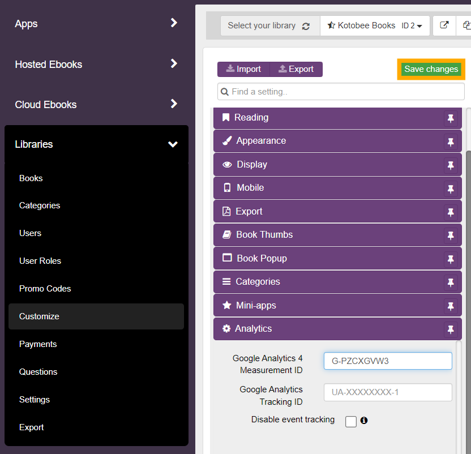Click the partially visible copy icon button
This screenshot has width=471, height=454.
point(464,25)
